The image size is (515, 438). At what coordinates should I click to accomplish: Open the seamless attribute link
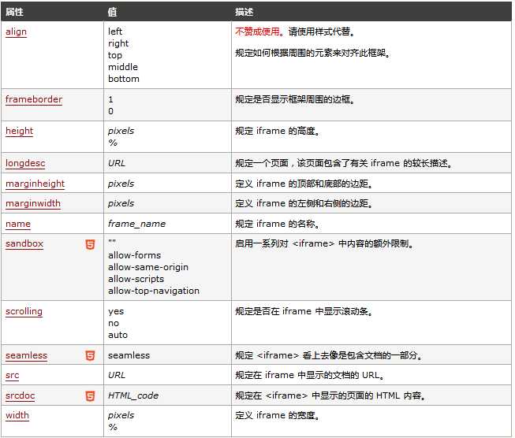tap(26, 355)
